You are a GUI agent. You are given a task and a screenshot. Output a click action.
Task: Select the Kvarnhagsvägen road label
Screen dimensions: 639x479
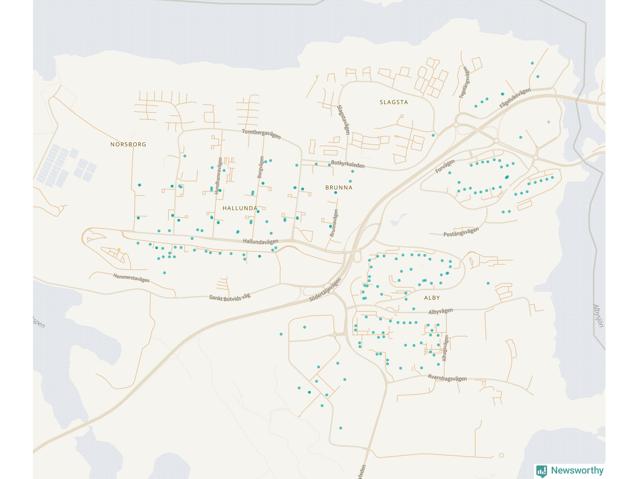(x=447, y=378)
